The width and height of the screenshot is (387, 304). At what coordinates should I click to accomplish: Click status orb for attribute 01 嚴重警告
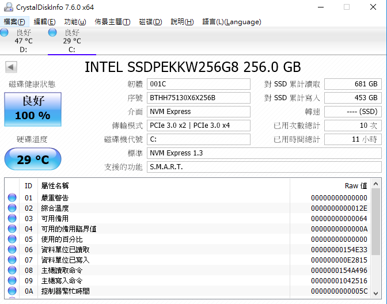tap(12, 197)
